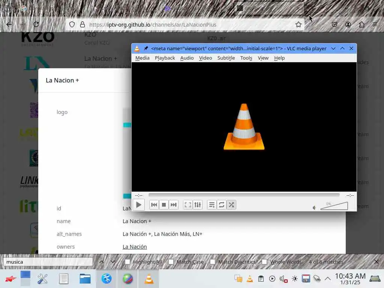The height and width of the screenshot is (288, 384).
Task: Open VLC Tools menu
Action: pyautogui.click(x=246, y=58)
